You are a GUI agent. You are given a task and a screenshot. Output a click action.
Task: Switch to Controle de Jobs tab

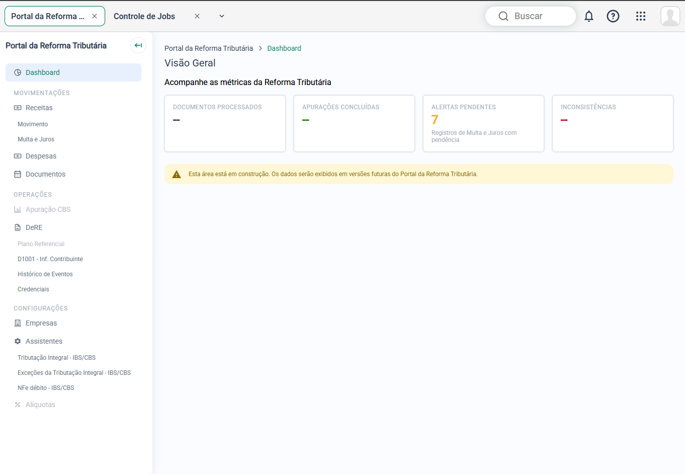[144, 16]
